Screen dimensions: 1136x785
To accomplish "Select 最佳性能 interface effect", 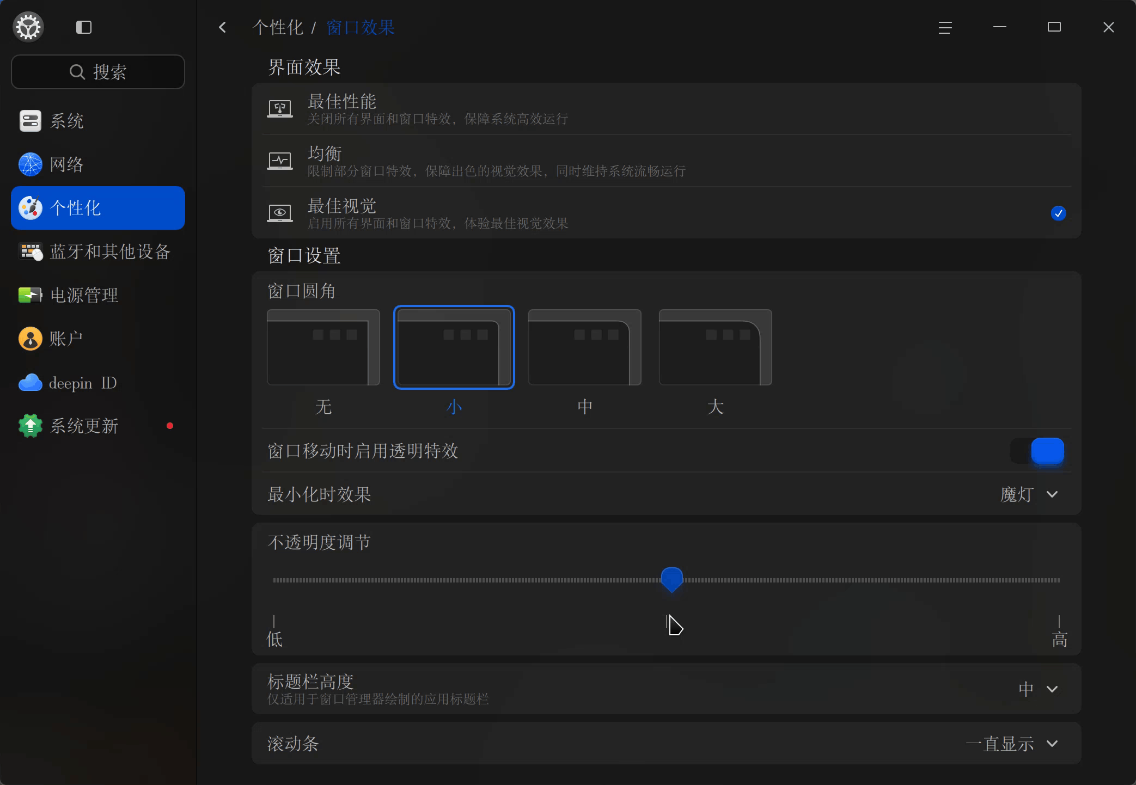I will [667, 109].
